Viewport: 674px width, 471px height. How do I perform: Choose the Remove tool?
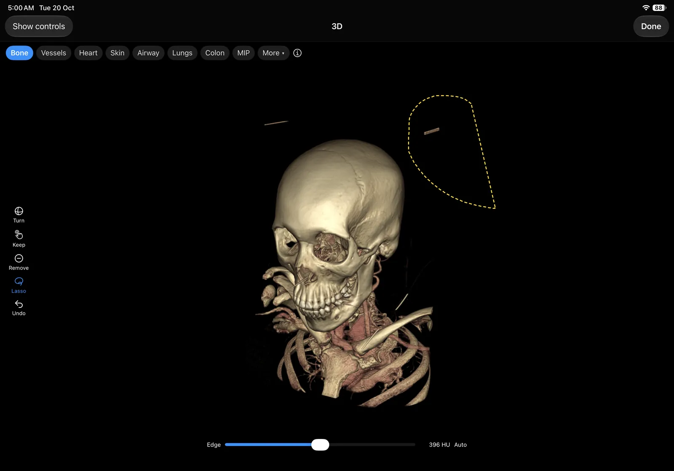[19, 262]
